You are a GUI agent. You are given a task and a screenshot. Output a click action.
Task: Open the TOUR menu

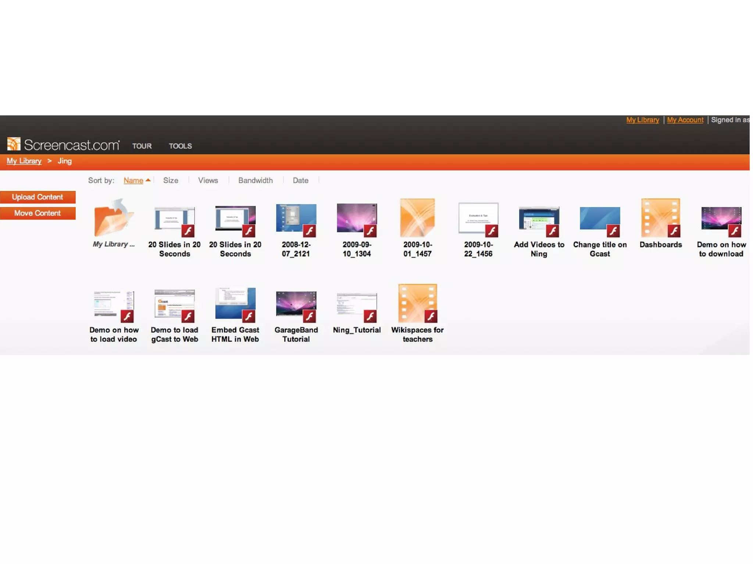pyautogui.click(x=142, y=146)
